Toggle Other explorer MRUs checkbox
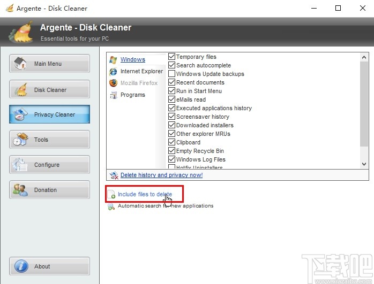374x284 pixels. [172, 134]
